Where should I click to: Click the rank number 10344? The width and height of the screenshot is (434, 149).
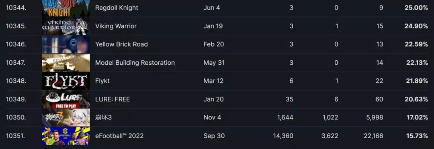[16, 8]
